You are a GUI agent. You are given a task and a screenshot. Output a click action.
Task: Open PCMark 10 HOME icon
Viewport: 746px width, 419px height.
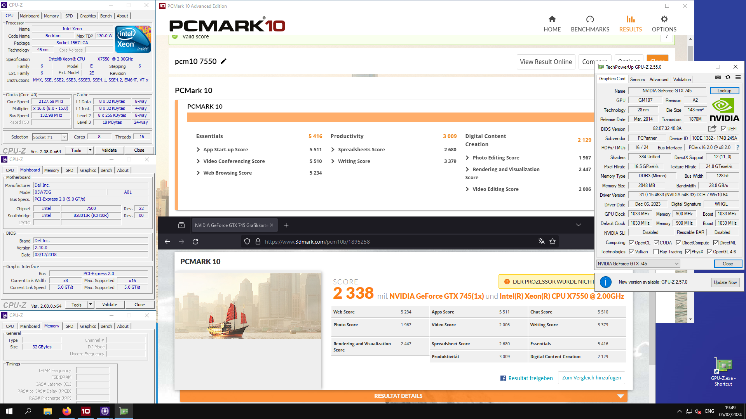[x=552, y=19]
